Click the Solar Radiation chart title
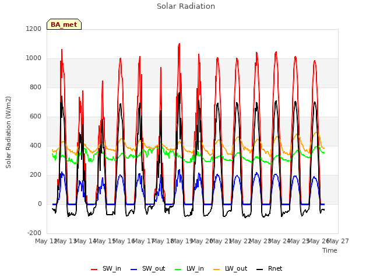 (186, 6)
